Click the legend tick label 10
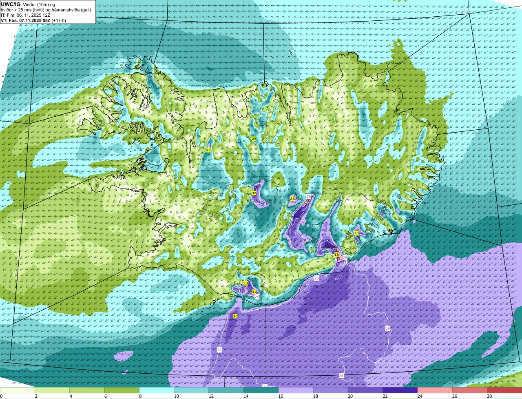 point(176,396)
